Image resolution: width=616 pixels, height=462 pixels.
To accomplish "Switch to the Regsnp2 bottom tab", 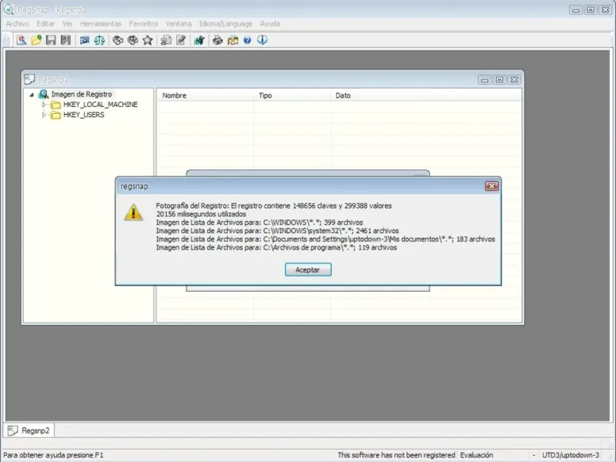I will tap(29, 430).
